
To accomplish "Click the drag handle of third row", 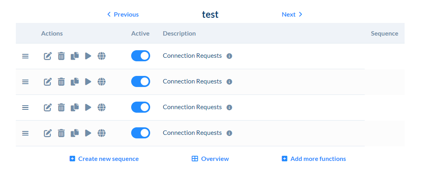I will [25, 108].
